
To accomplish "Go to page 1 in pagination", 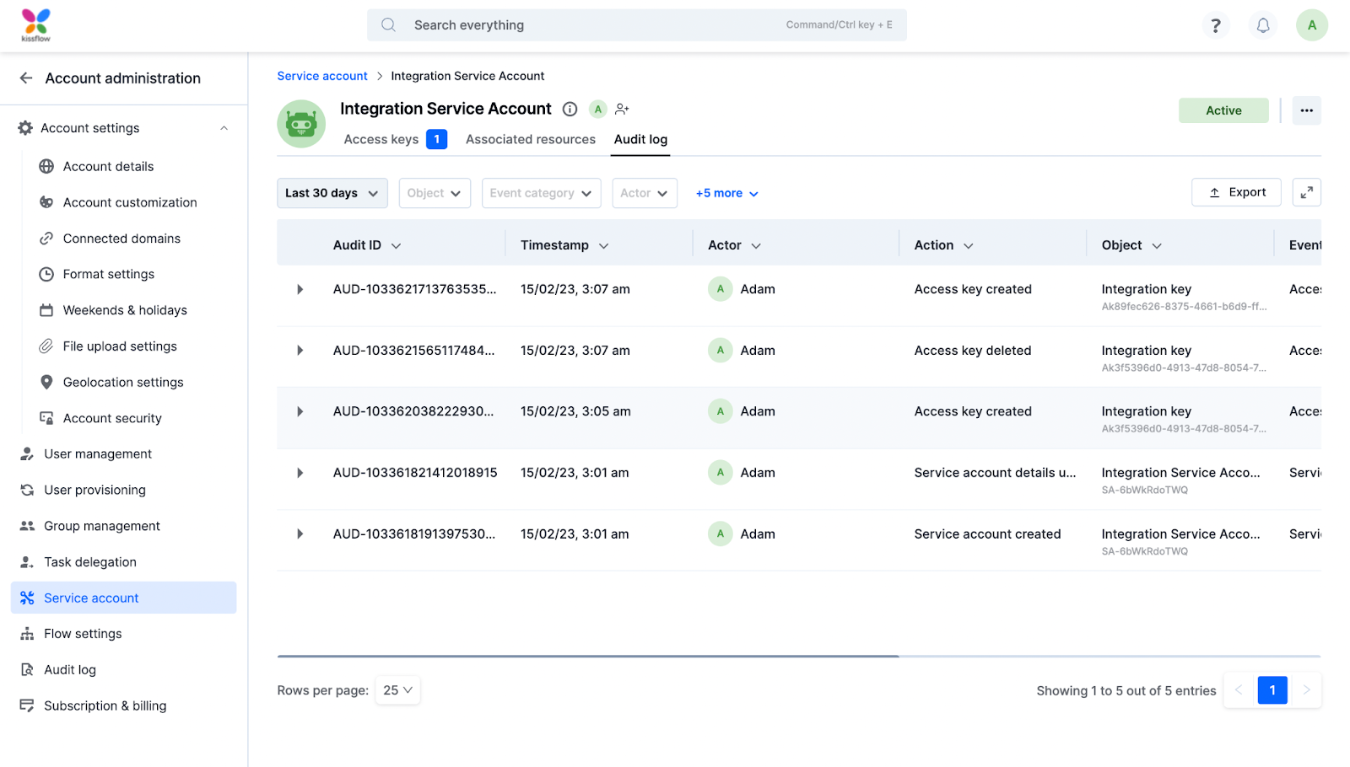I will 1272,690.
